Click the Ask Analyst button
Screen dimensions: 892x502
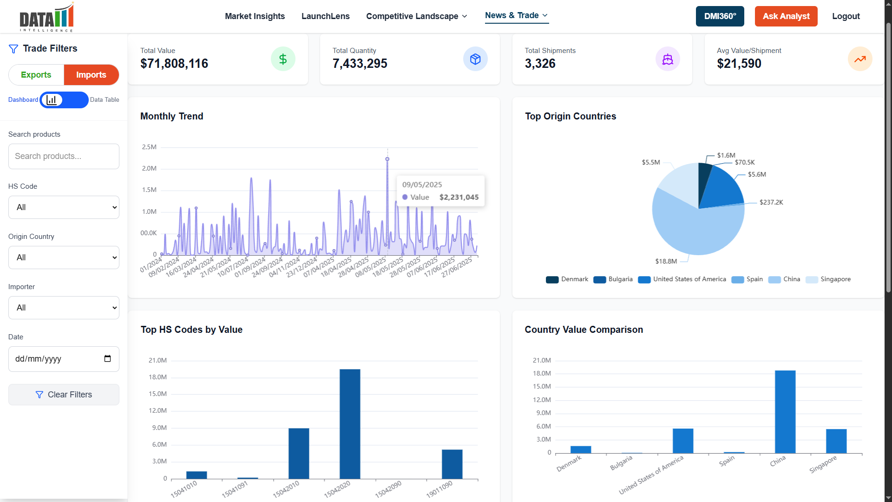pos(786,16)
